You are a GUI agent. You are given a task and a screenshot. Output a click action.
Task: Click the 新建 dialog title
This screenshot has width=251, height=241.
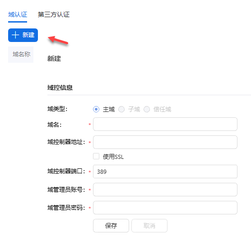click(54, 59)
